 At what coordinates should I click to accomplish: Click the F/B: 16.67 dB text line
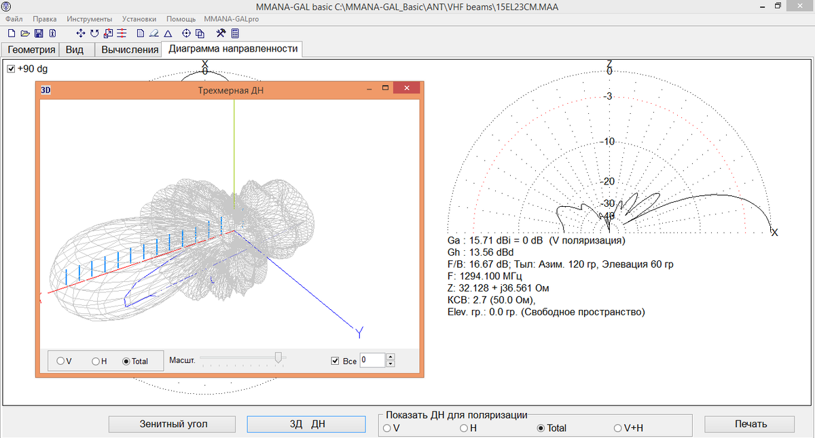[560, 264]
